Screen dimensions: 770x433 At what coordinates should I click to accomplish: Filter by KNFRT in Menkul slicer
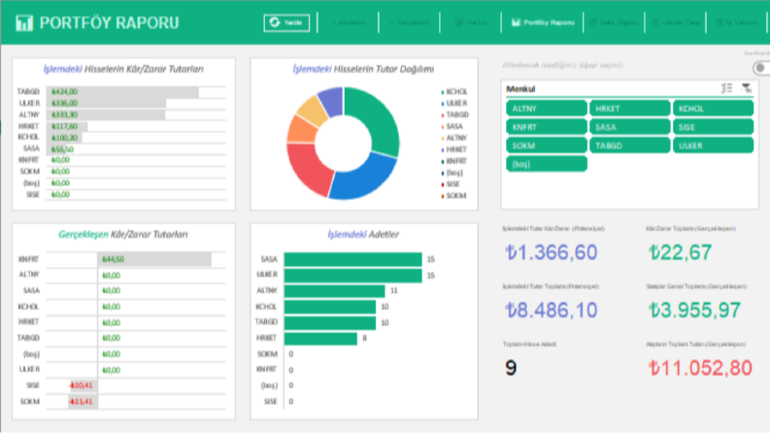coord(546,127)
